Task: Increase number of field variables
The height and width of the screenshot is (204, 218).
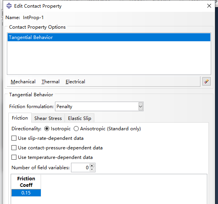Action: pos(92,165)
